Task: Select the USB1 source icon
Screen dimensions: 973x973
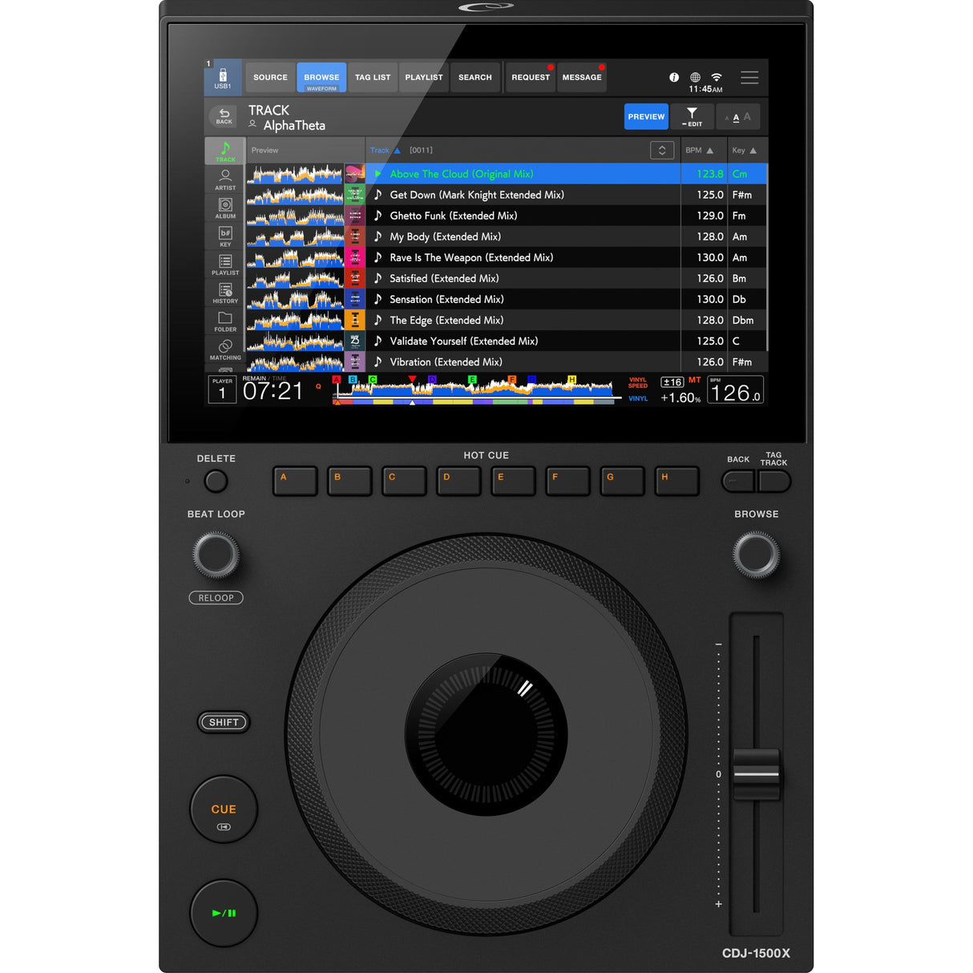Action: pyautogui.click(x=223, y=78)
